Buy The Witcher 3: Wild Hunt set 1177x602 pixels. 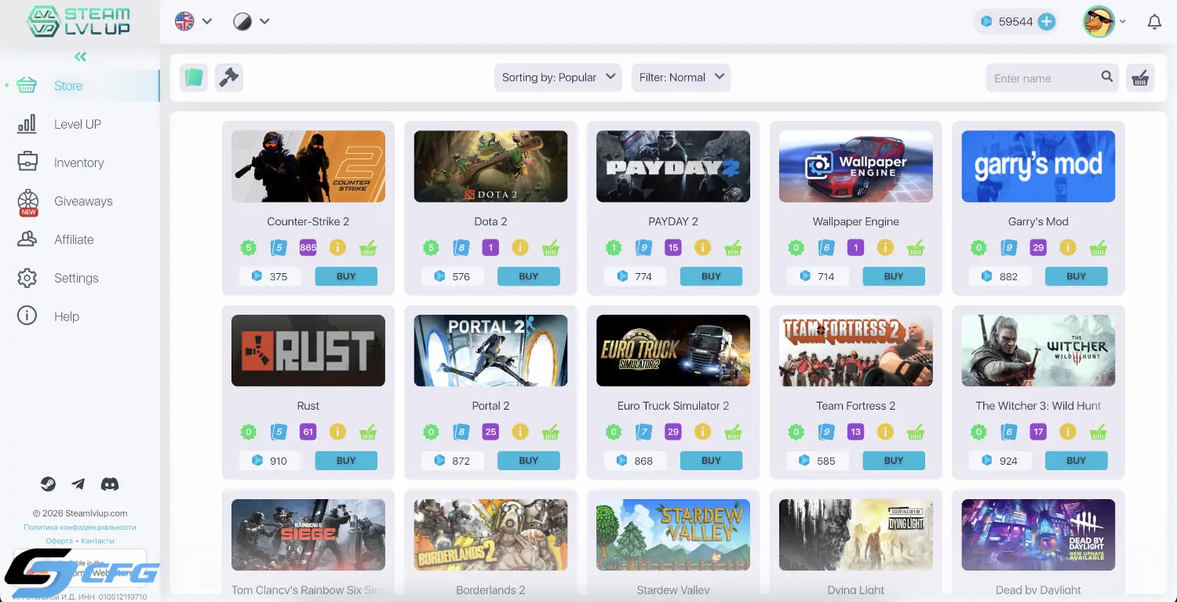pyautogui.click(x=1077, y=461)
